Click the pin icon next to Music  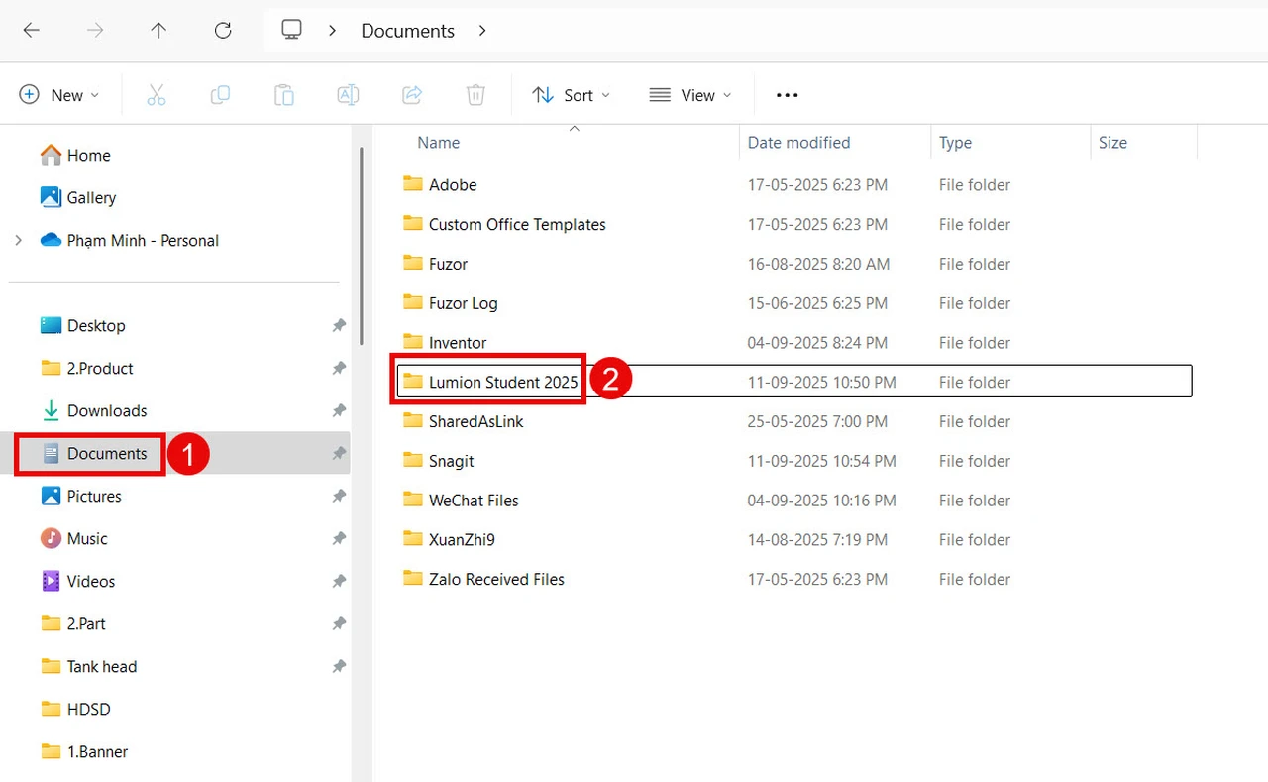coord(339,538)
